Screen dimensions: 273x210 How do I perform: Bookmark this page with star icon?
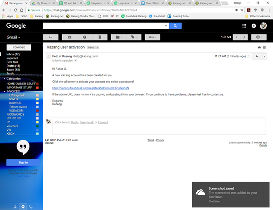[x=242, y=10]
